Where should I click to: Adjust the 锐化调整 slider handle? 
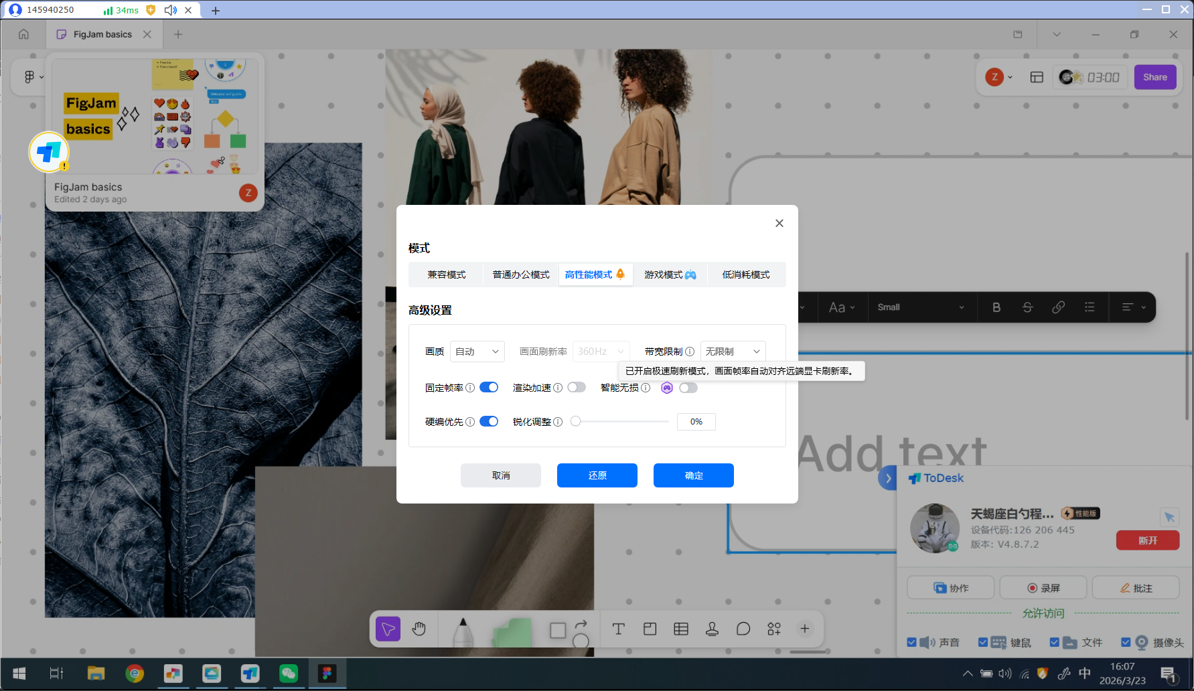[575, 421]
